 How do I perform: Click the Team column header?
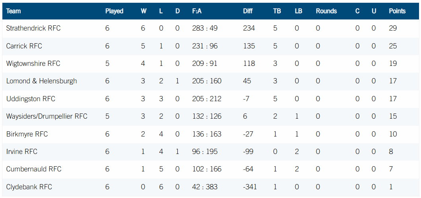pos(14,11)
